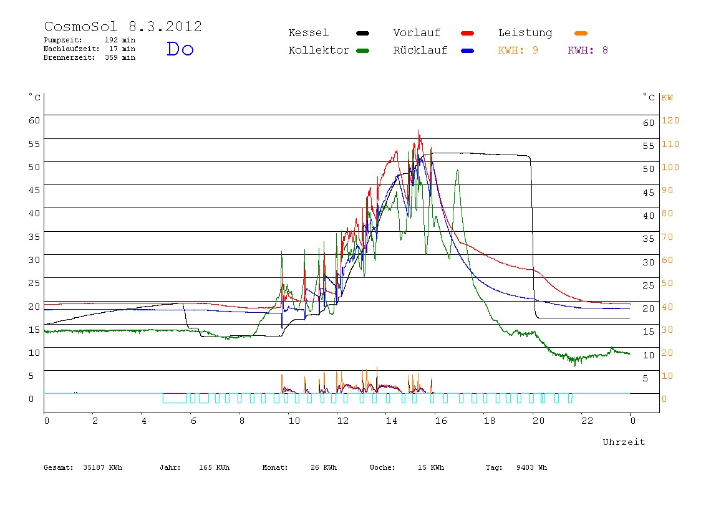716x506 pixels.
Task: Click the hour '14' on the time axis
Action: point(391,421)
